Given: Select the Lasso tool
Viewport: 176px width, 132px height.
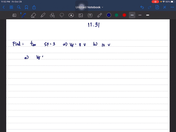Looking at the screenshot, I should 62,15.
